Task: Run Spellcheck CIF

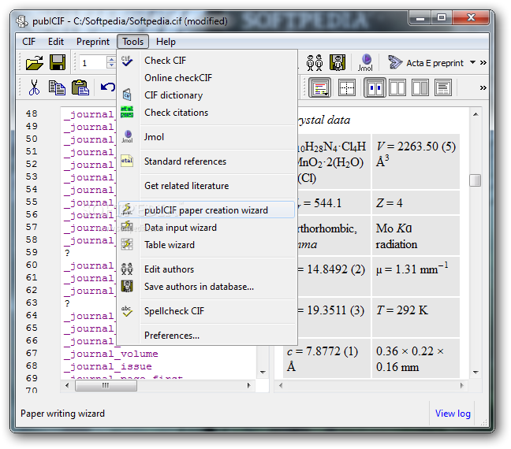Action: 207,311
